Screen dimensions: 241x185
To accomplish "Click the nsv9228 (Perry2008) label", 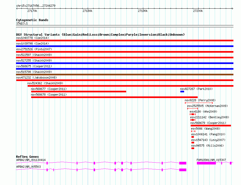I will [200, 100].
